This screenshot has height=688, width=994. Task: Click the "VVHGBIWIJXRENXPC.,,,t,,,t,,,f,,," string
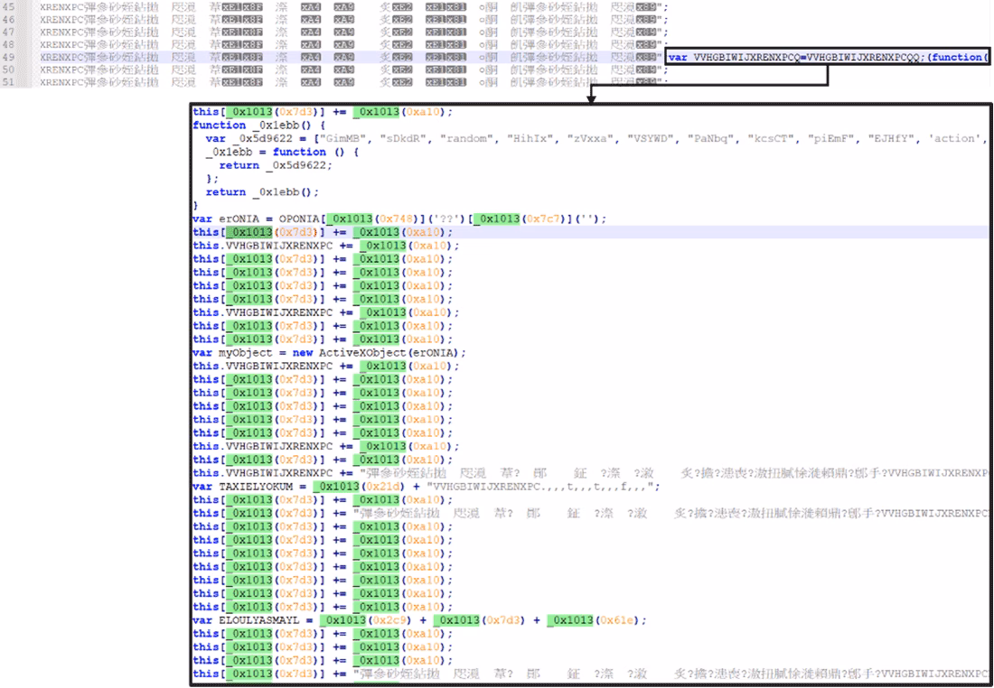(x=542, y=487)
